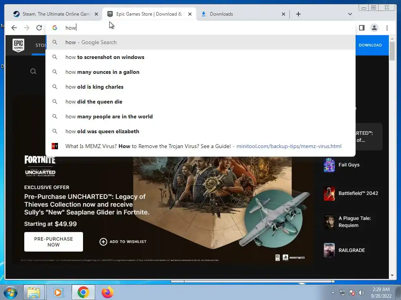The image size is (401, 300).
Task: Pick 'how to screenshot on windows' suggestion
Action: pos(200,57)
